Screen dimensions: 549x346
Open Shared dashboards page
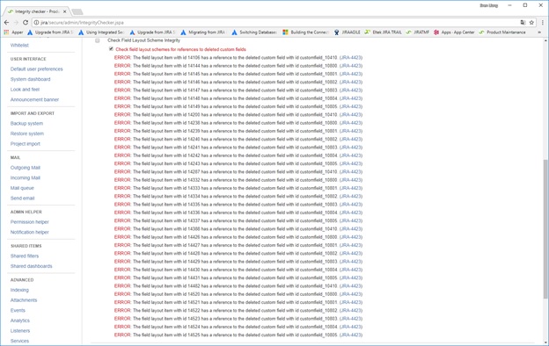coord(31,266)
